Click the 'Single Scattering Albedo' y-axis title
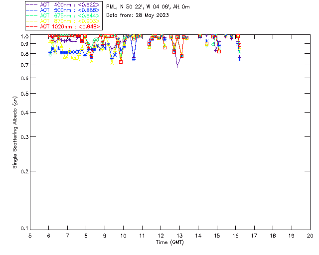This screenshot has width=319, height=255. click(15, 132)
